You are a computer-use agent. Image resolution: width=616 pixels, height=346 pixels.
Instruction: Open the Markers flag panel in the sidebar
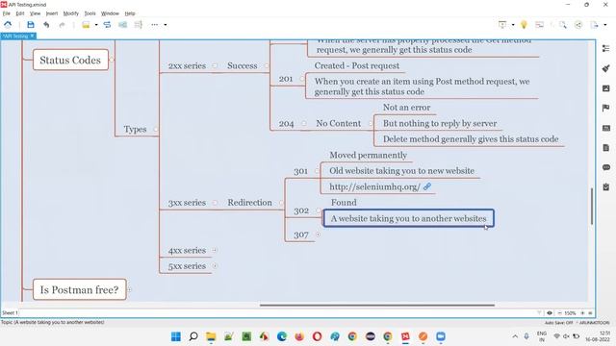pos(605,108)
